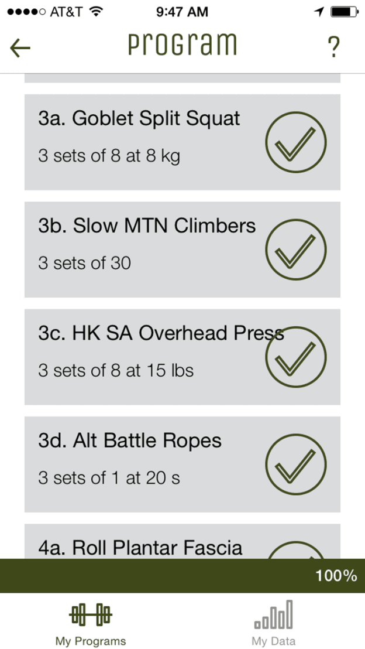Tap the My Data bar chart icon
Screen dimensions: 365x649
[273, 614]
